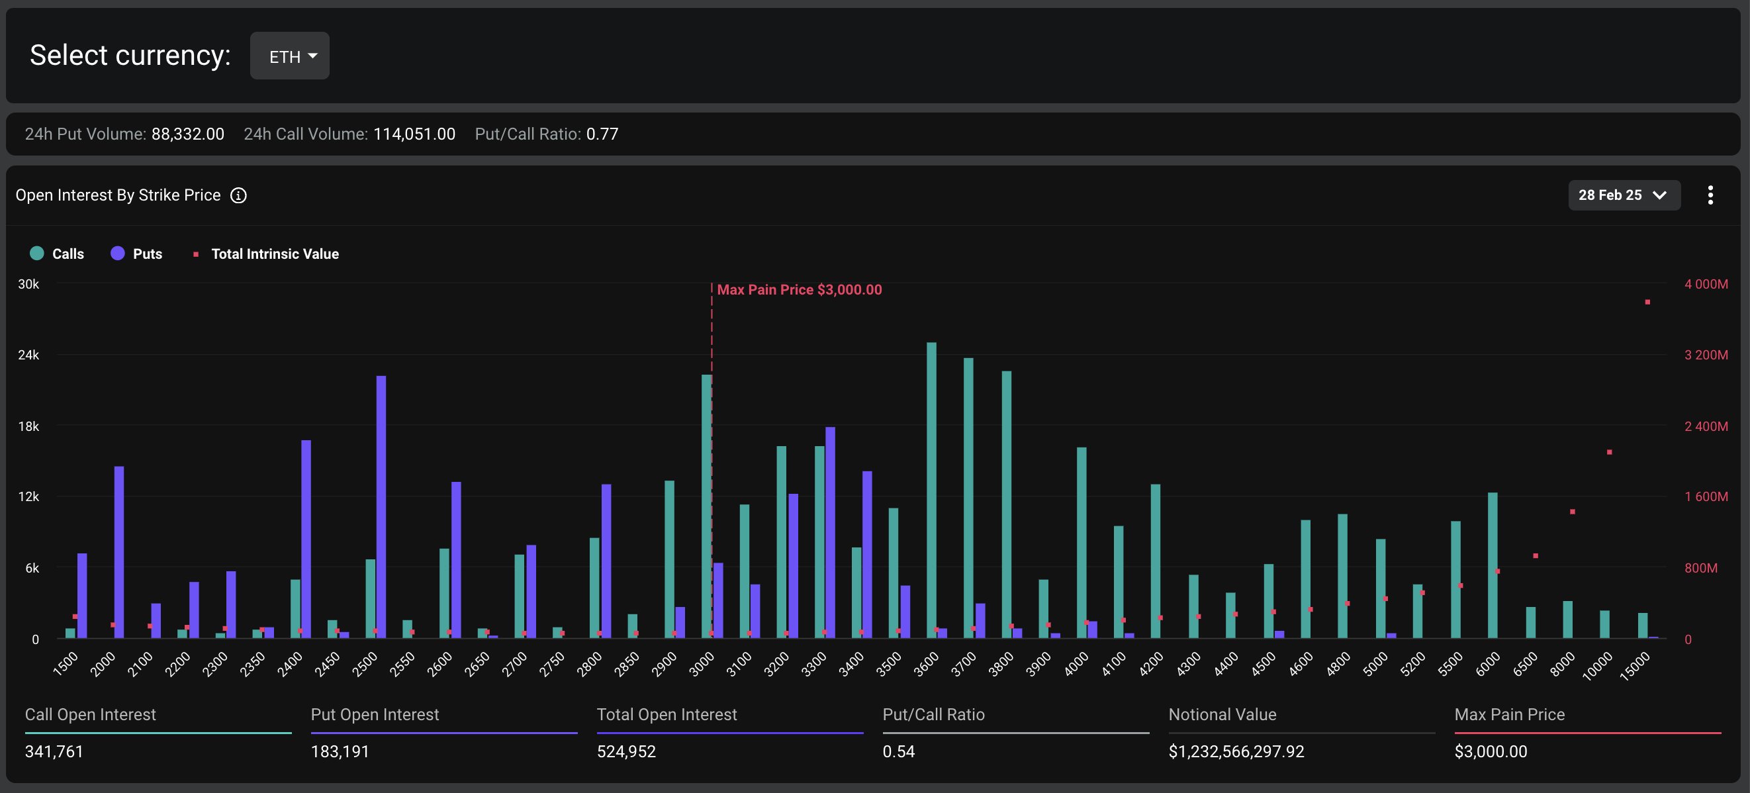1750x793 pixels.
Task: Open the three-dot chart options menu
Action: coord(1710,196)
